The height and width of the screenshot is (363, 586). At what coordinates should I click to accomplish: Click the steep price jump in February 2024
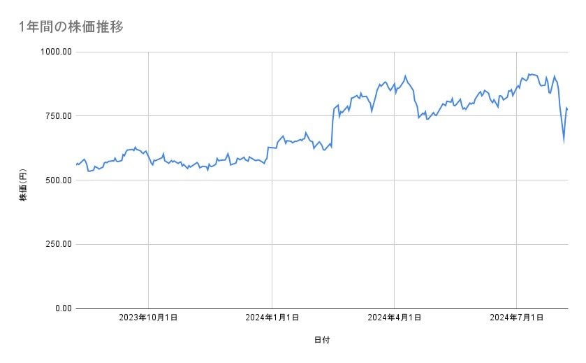click(332, 126)
